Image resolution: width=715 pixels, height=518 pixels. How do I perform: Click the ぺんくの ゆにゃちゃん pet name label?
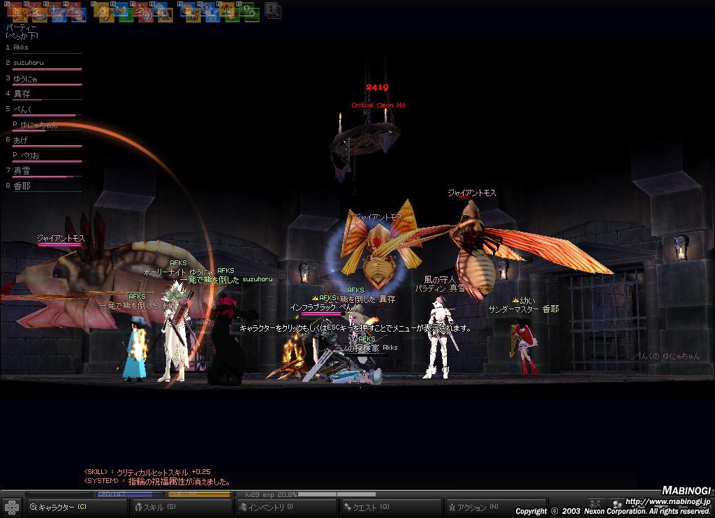click(x=668, y=357)
